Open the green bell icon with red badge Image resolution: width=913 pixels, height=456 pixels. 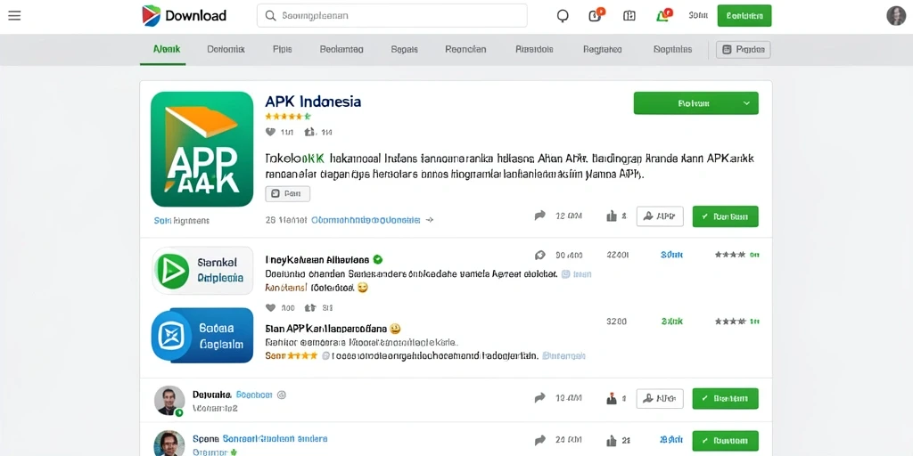click(x=663, y=15)
